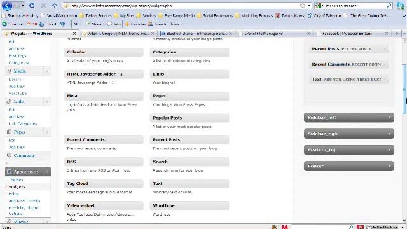407x229 pixels.
Task: Select the HTML Javascript Adder - 1 widget
Action: tap(104, 74)
